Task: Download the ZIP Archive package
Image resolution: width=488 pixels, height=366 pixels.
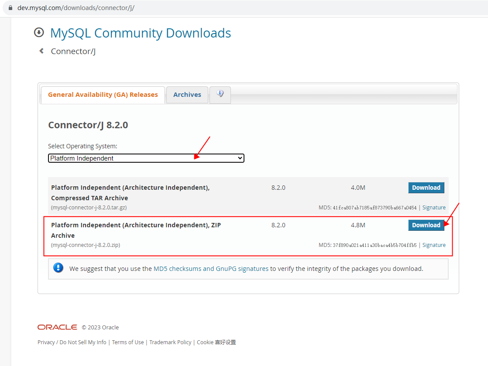Action: (x=426, y=225)
